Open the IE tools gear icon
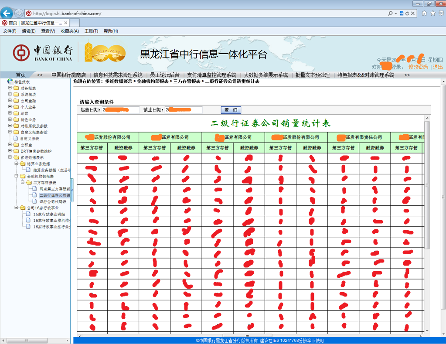This screenshot has width=446, height=344. [441, 14]
